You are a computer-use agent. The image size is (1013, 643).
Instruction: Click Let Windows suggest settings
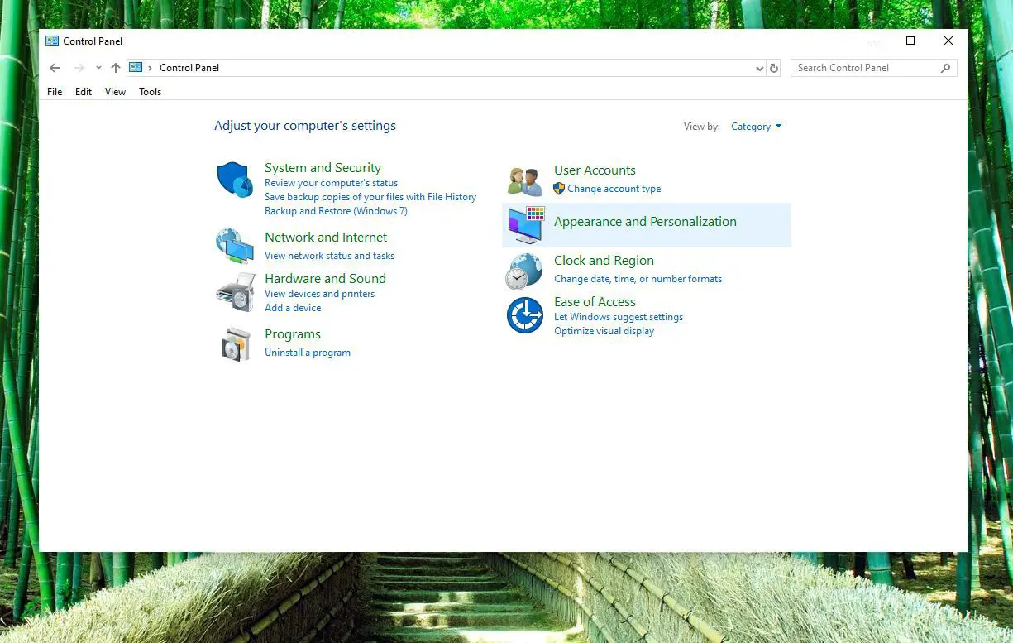click(x=619, y=317)
